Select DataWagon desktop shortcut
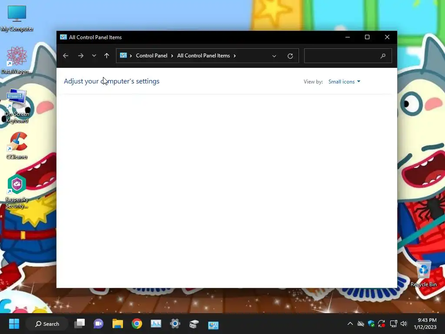 17,60
